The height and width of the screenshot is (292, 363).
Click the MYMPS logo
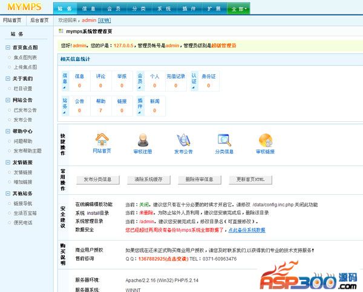[x=24, y=7]
